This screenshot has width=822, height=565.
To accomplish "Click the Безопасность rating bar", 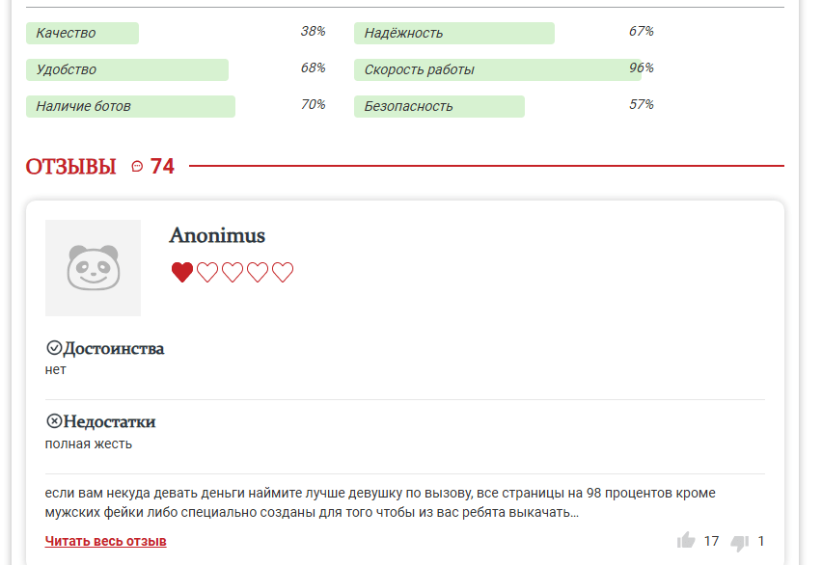I will (439, 106).
